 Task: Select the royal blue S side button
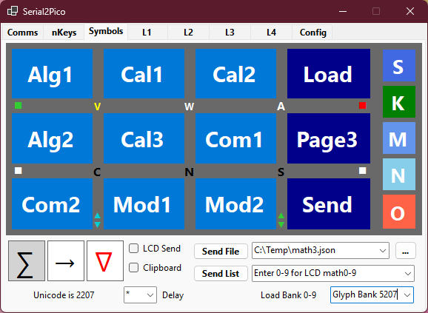(x=399, y=66)
